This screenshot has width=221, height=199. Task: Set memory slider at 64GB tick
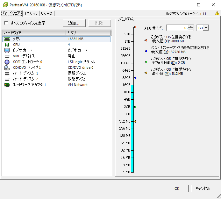[132, 70]
